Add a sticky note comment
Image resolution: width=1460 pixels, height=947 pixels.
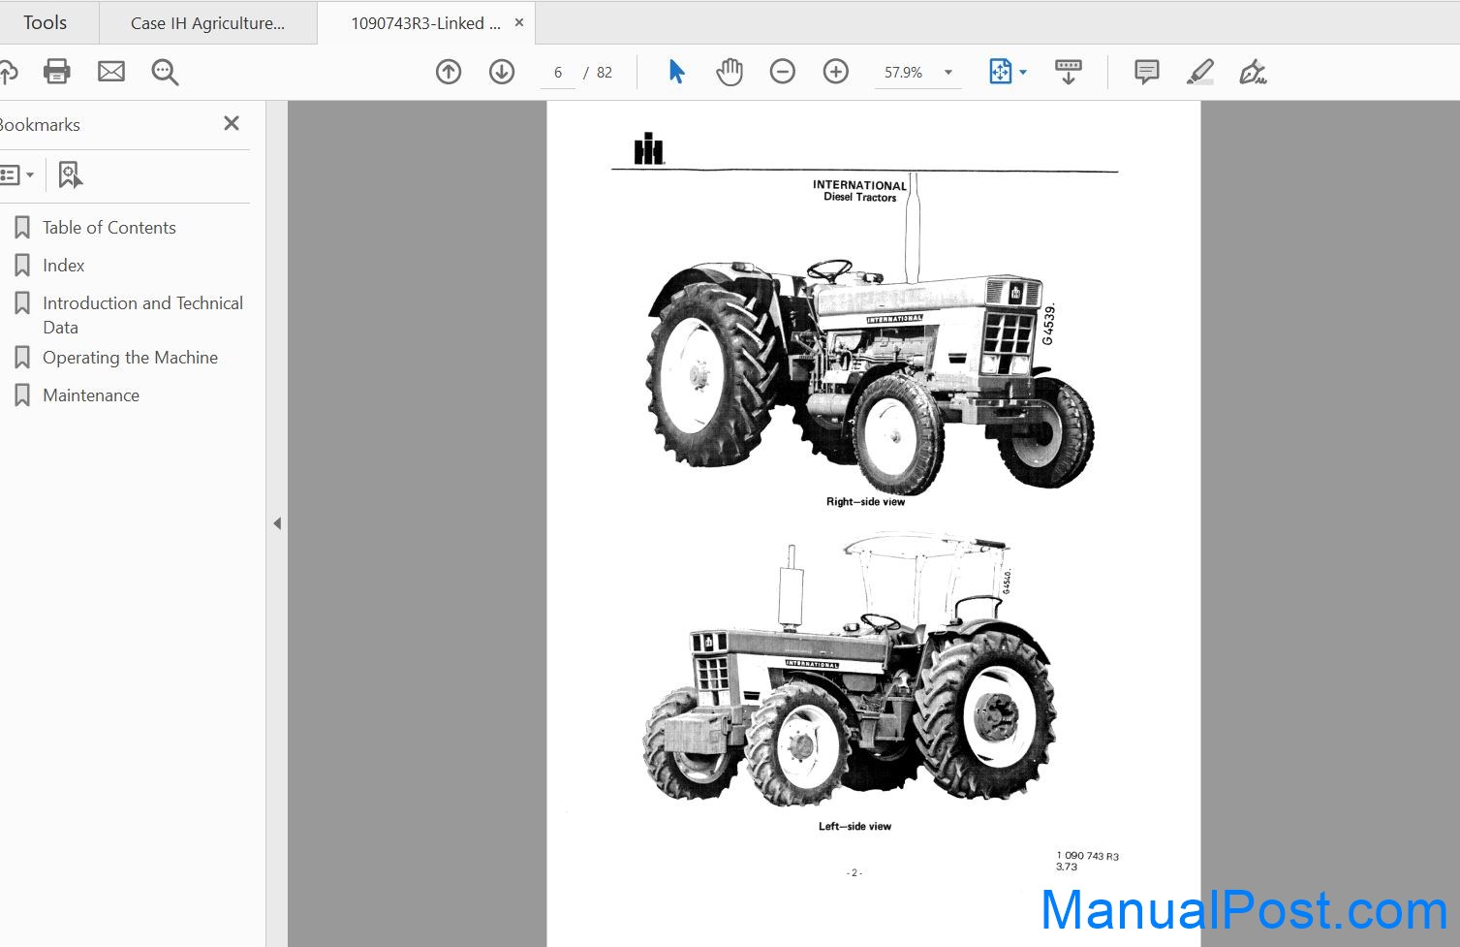[x=1147, y=72]
